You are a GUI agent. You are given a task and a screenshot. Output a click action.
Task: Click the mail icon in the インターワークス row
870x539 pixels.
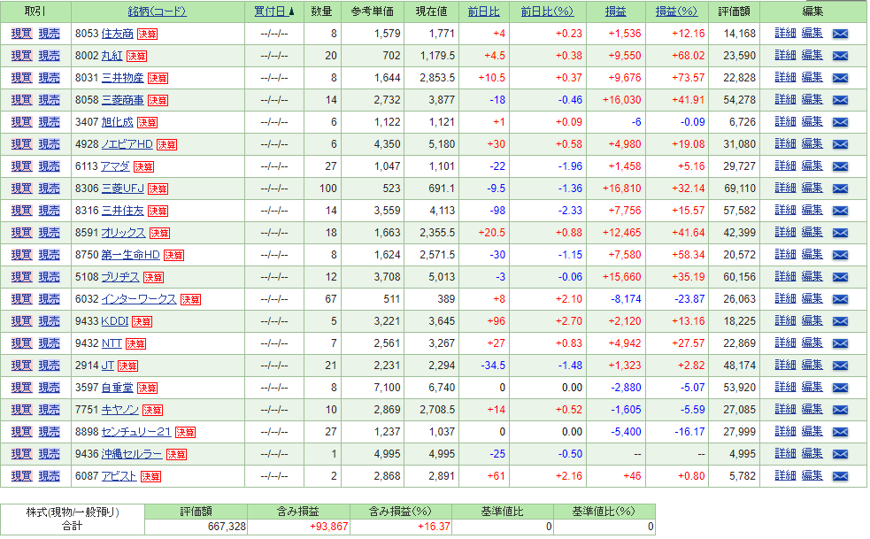[x=840, y=299]
